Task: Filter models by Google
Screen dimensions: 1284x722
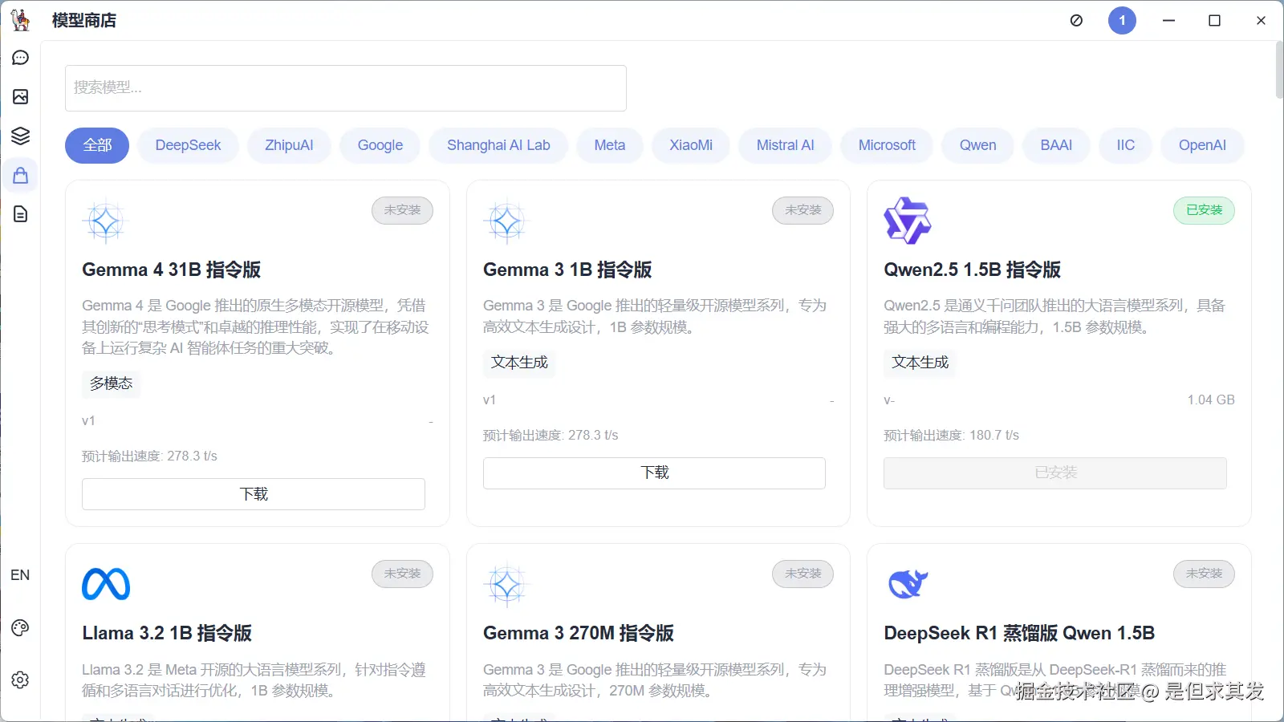Action: [x=380, y=145]
